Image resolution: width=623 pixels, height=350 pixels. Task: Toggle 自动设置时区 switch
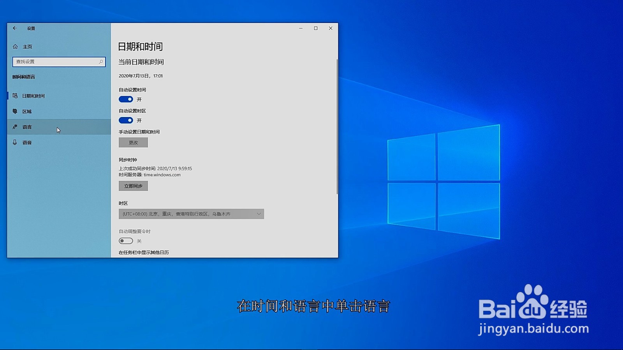pyautogui.click(x=126, y=120)
